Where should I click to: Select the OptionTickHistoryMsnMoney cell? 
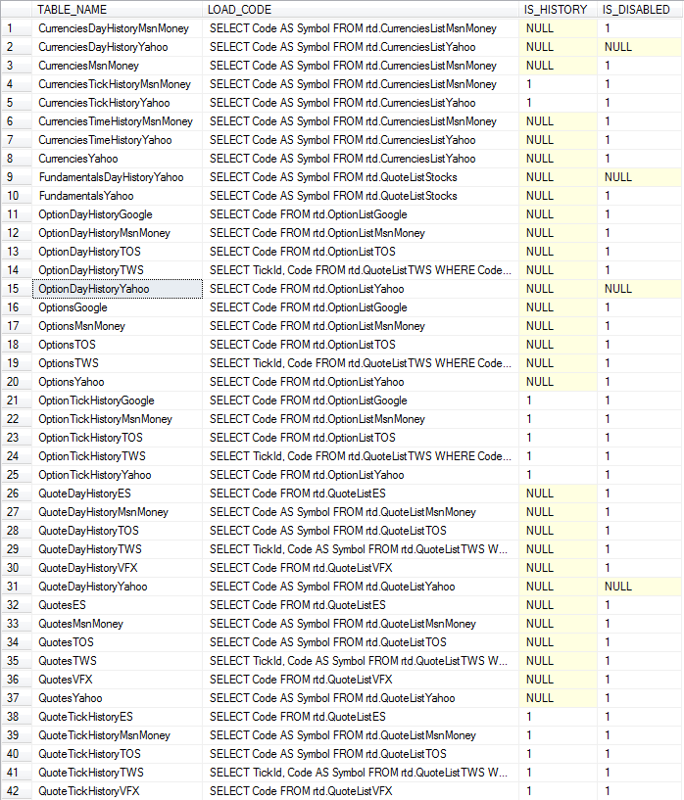(118, 419)
